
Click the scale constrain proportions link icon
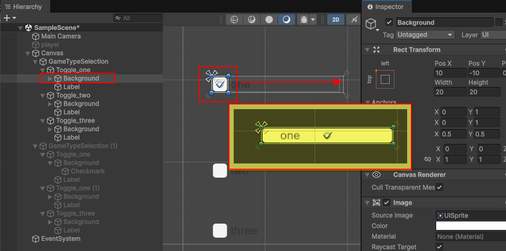(427, 159)
